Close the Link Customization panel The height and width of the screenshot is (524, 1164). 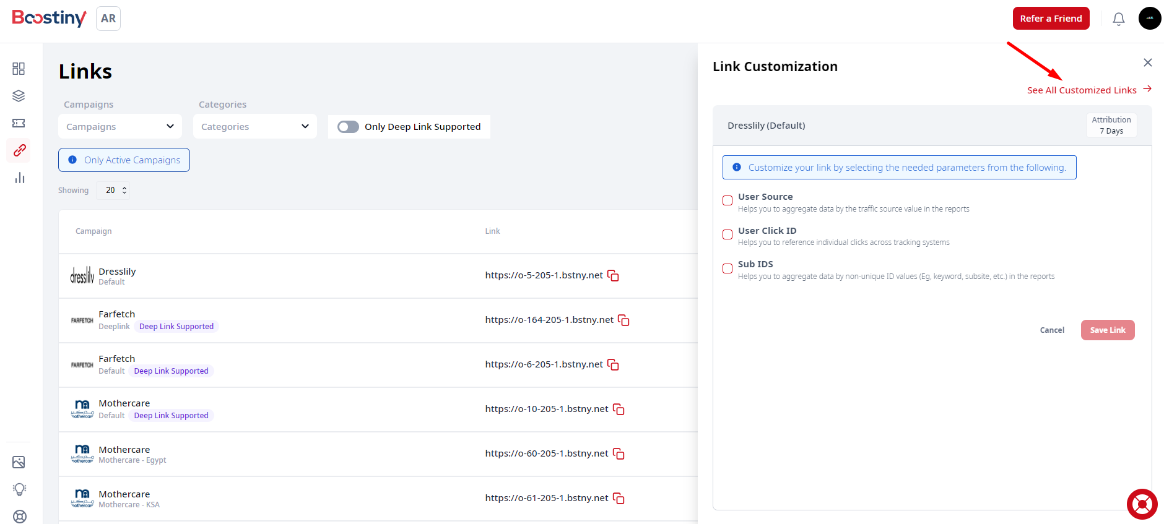pos(1147,62)
